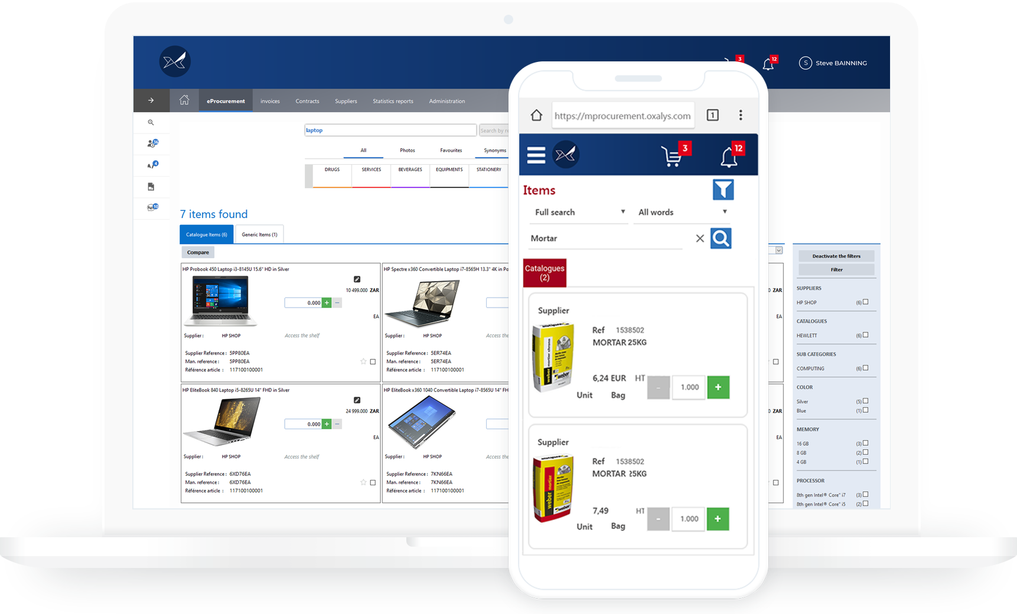Check the COMPUTING sub category filter

866,368
